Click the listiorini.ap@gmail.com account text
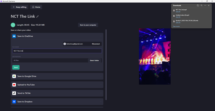This screenshot has width=215, height=111. pyautogui.click(x=75, y=44)
